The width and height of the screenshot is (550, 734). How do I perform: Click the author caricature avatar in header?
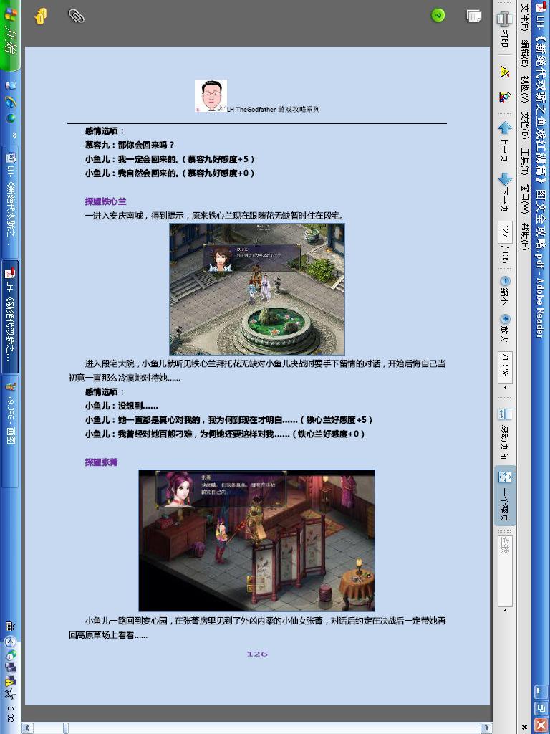pyautogui.click(x=211, y=95)
